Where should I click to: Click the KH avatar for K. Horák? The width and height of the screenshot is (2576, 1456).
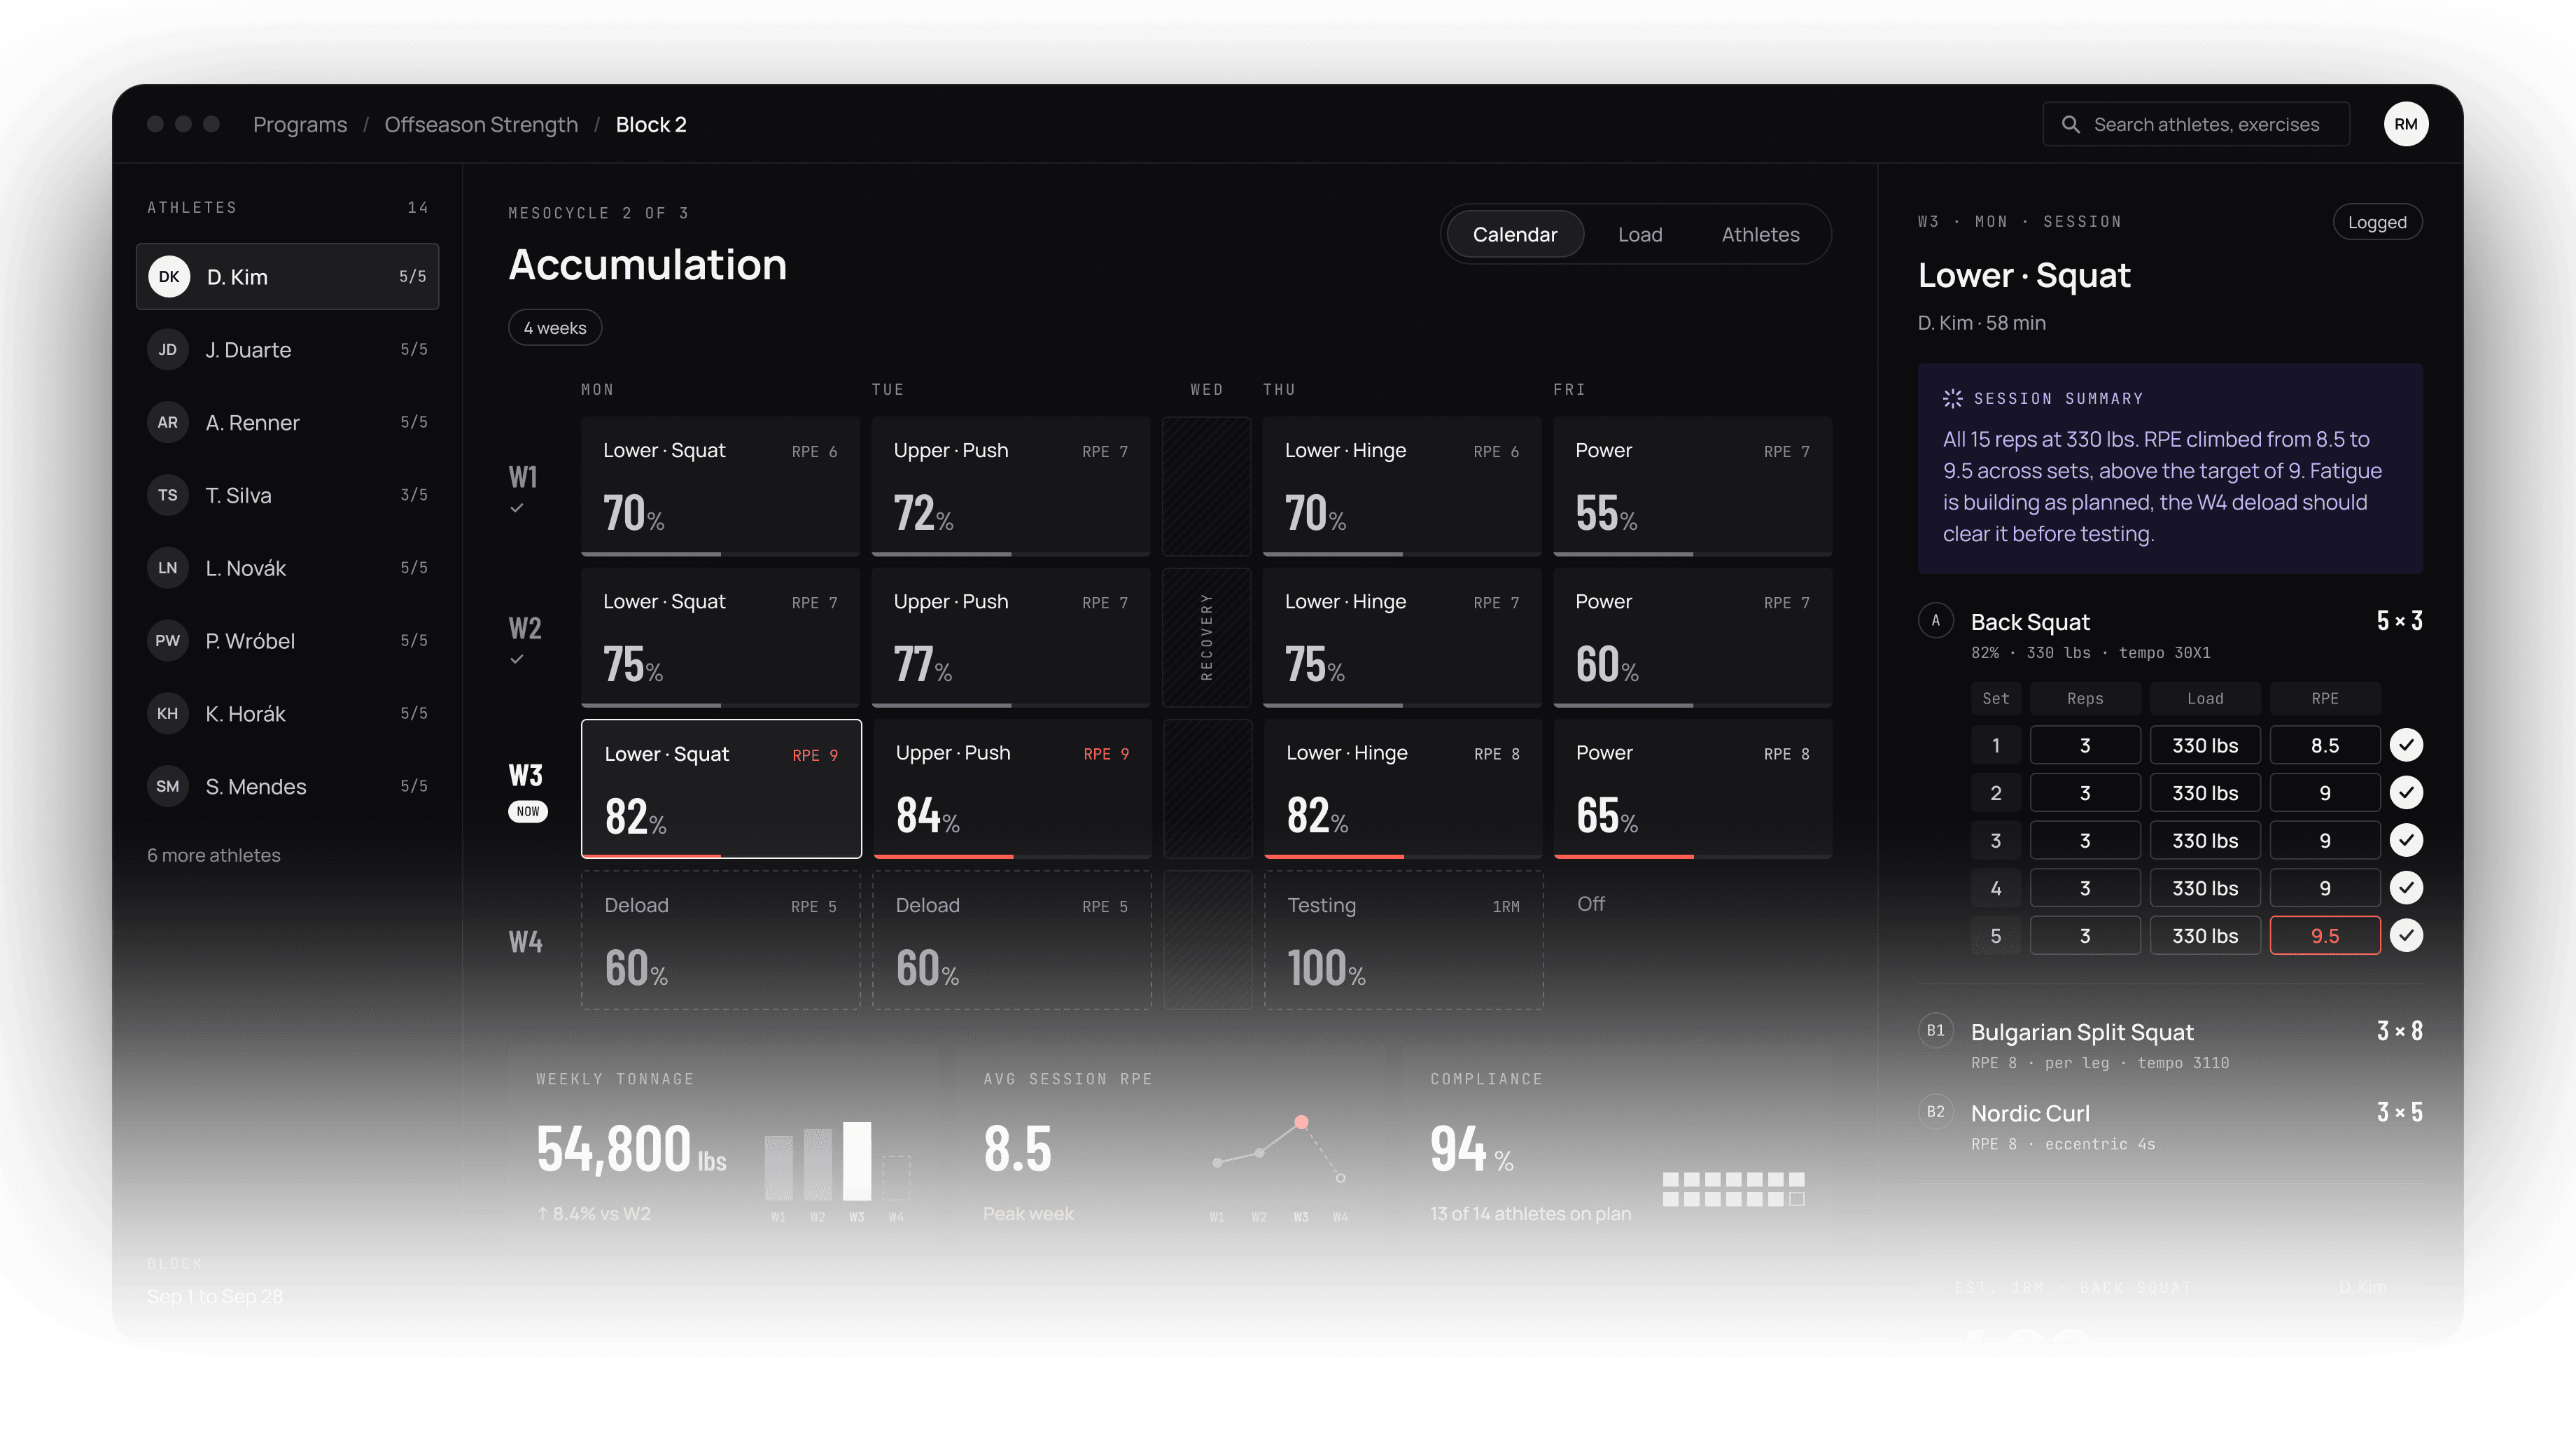pos(168,714)
